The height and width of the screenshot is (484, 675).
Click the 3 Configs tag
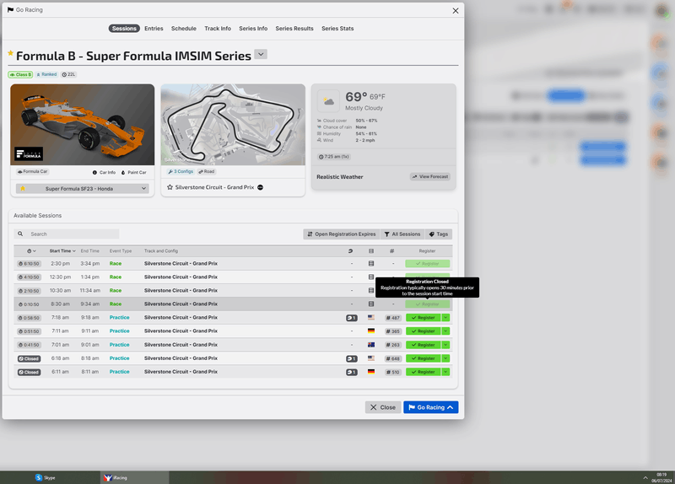point(181,171)
